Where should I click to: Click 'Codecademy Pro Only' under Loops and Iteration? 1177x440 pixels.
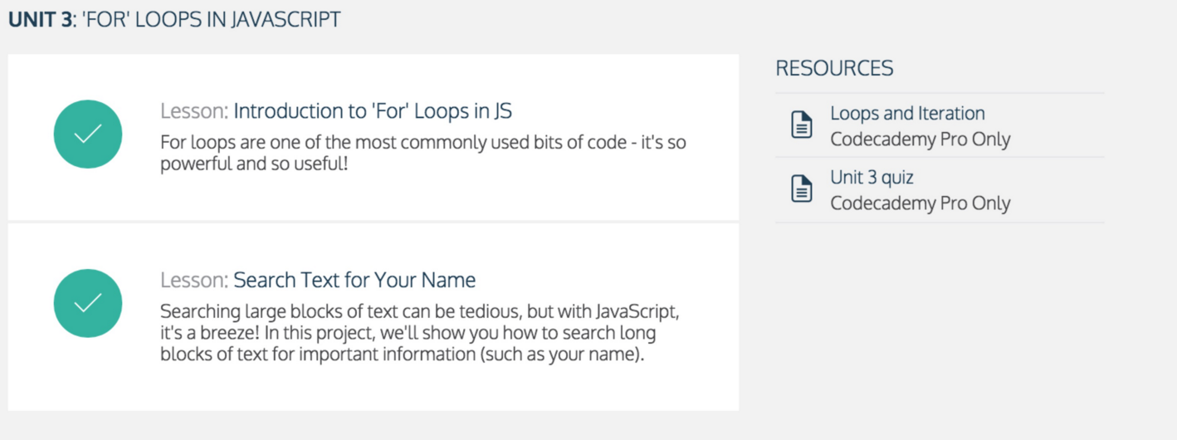coord(920,139)
